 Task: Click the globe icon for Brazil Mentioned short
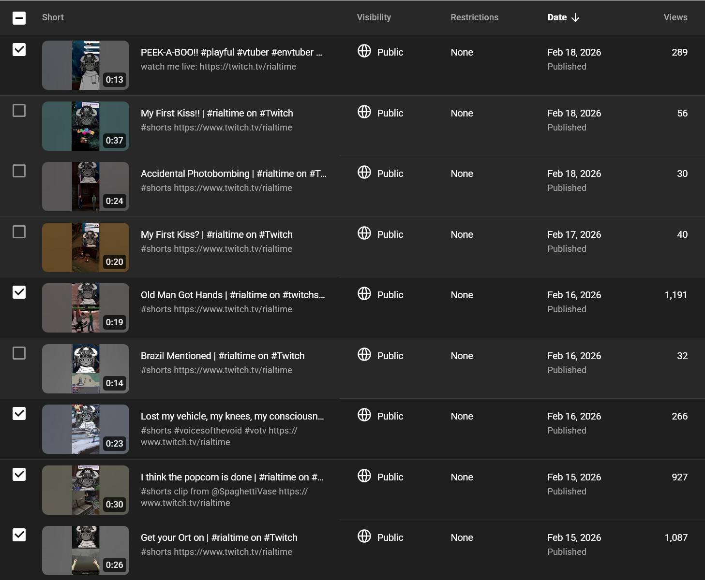click(x=364, y=355)
